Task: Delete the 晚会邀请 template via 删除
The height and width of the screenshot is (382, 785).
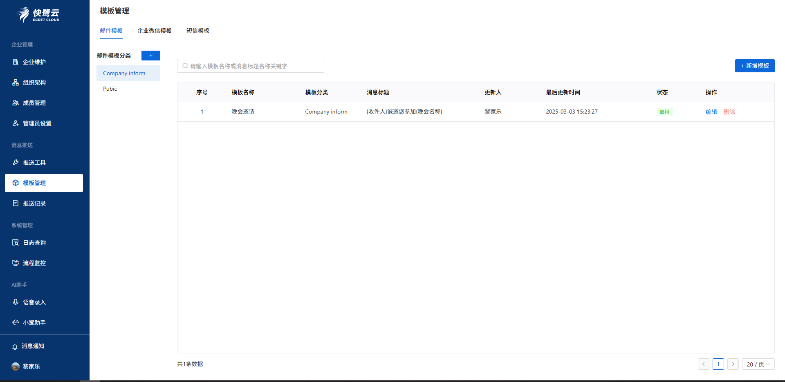Action: [729, 112]
